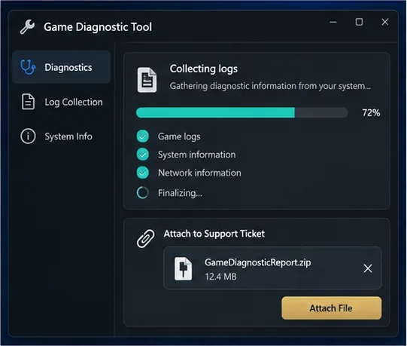This screenshot has height=346, width=407.
Task: Click the Collecting logs heading
Action: [203, 69]
